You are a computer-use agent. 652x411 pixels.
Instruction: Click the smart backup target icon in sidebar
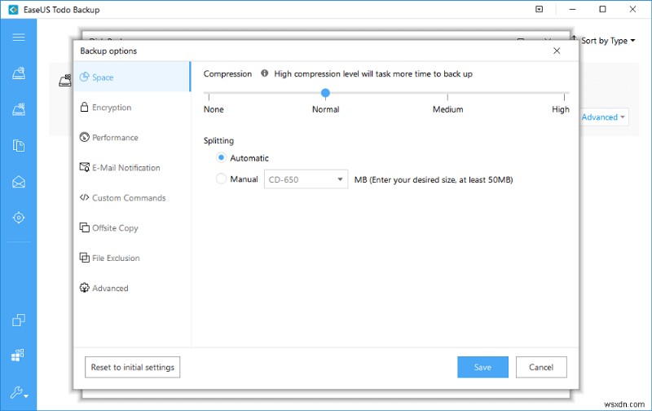[19, 218]
